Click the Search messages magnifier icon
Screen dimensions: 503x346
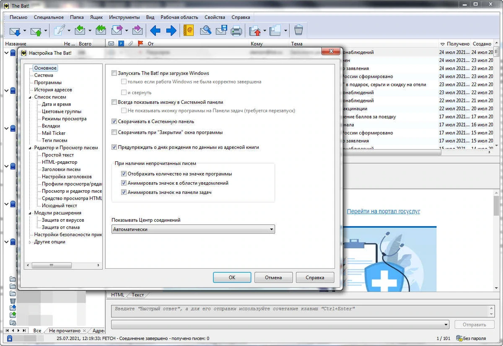pyautogui.click(x=205, y=31)
